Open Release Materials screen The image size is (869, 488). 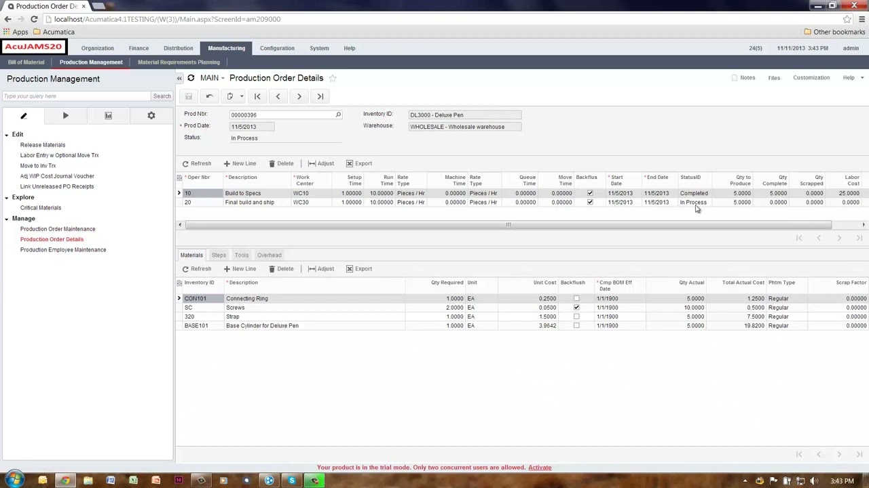pos(43,145)
